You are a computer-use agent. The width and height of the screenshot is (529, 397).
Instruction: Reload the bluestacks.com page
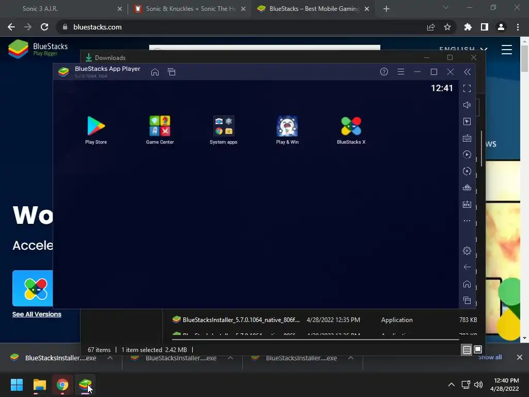[x=44, y=27]
